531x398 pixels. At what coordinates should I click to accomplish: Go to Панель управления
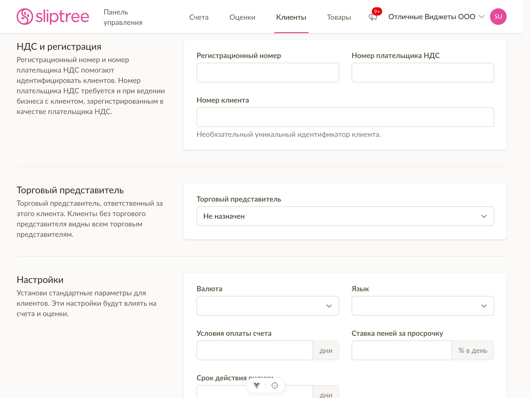point(123,17)
